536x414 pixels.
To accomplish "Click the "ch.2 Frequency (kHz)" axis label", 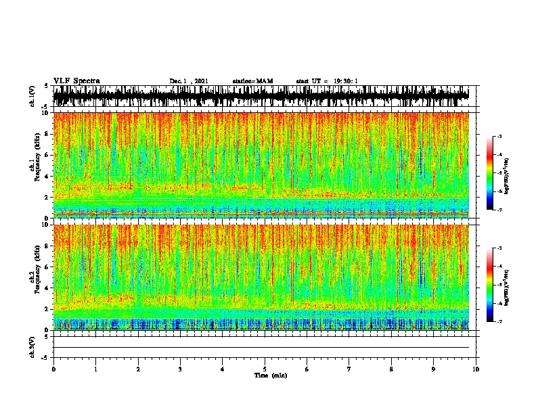I will [35, 269].
